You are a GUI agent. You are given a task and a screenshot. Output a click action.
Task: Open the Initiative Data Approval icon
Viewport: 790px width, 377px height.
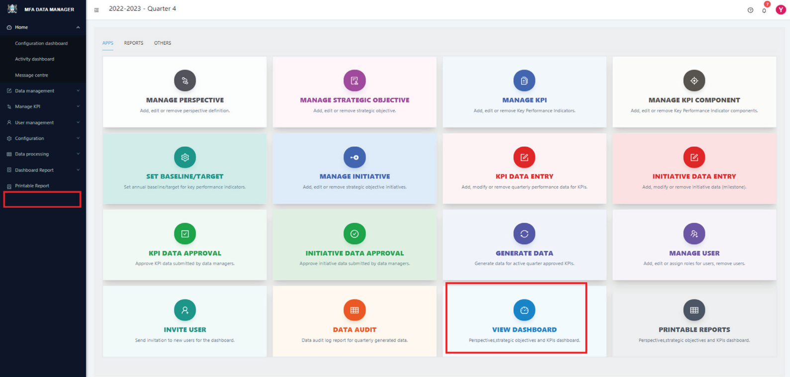pos(354,234)
